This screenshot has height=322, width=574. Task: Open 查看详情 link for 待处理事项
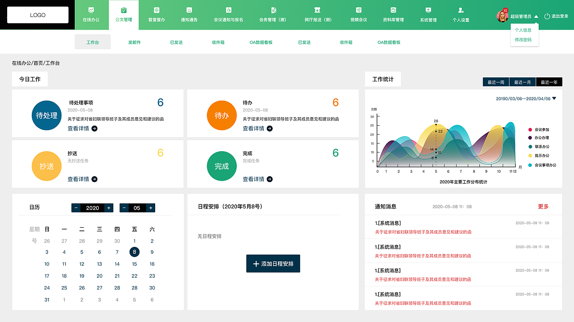[78, 128]
